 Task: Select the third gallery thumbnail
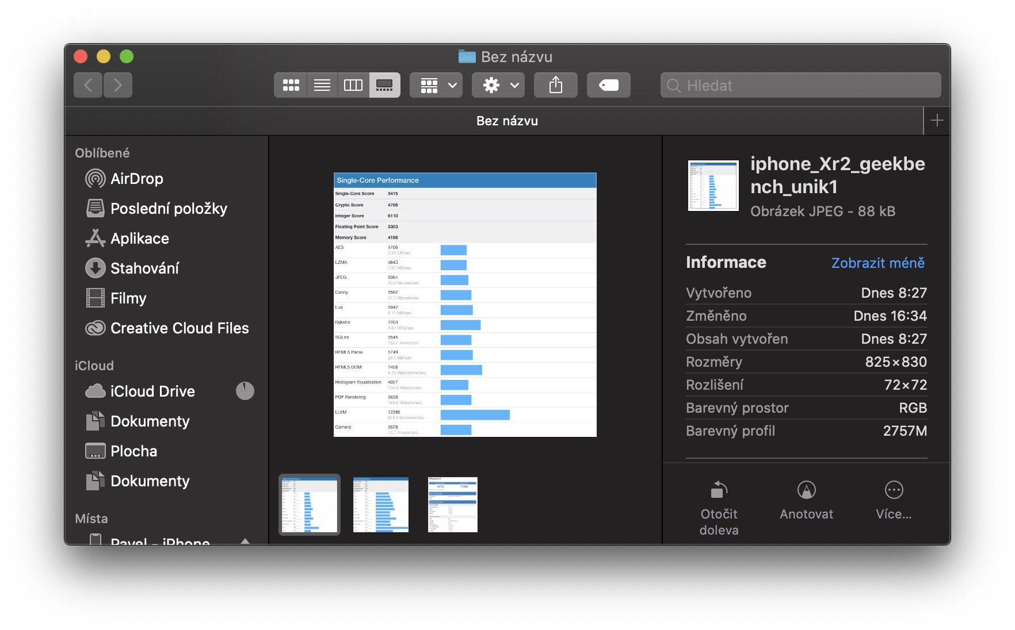point(453,505)
